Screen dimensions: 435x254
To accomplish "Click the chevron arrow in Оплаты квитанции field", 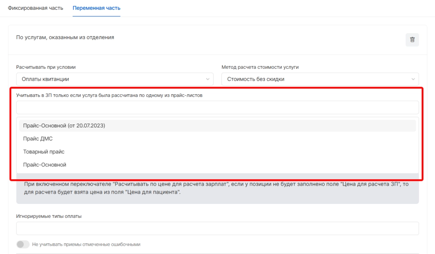I will click(x=208, y=79).
